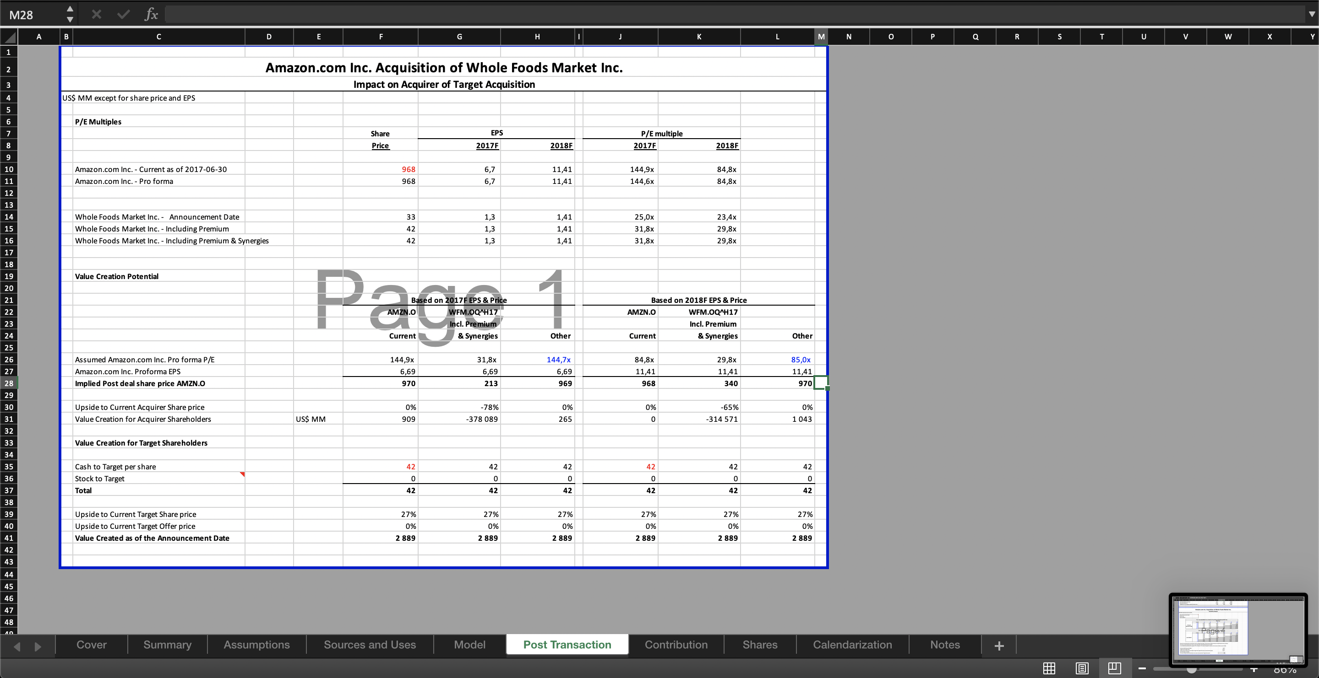Click the 'P/E Multiples' heading cell
This screenshot has width=1319, height=678.
[159, 122]
